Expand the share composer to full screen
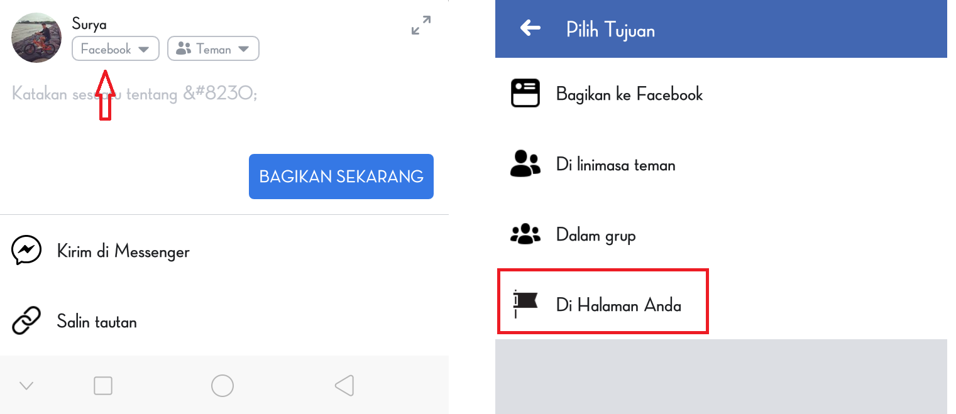The image size is (956, 414). pos(421,25)
